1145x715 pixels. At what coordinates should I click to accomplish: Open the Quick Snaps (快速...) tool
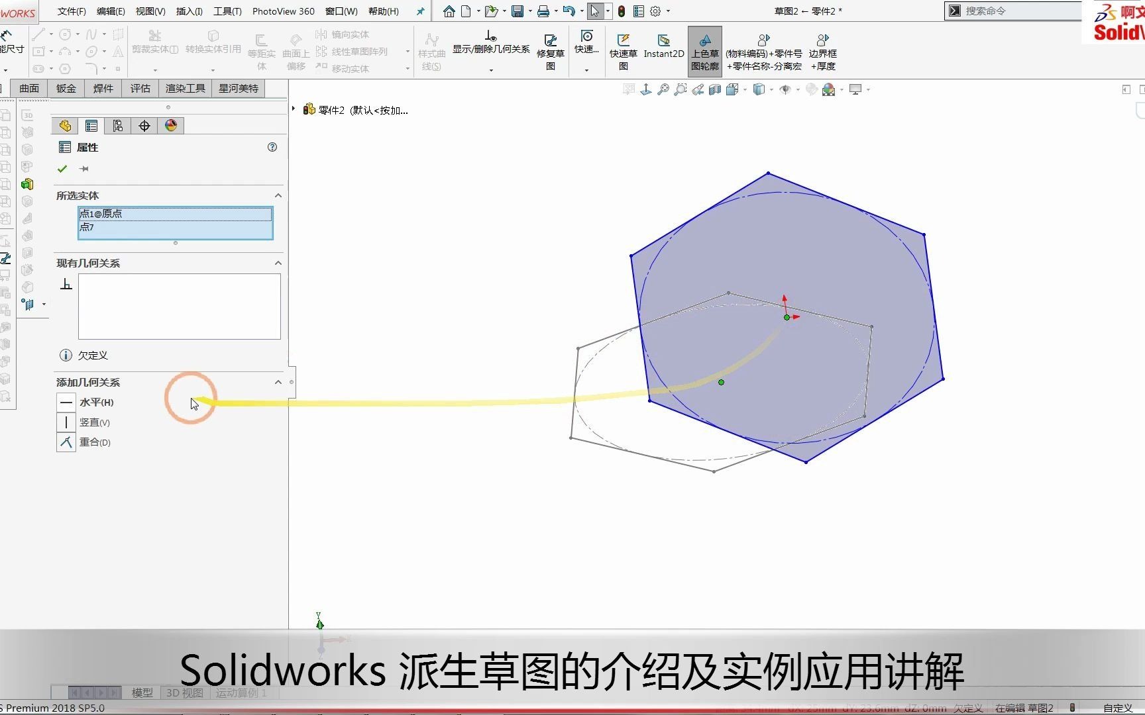(586, 42)
